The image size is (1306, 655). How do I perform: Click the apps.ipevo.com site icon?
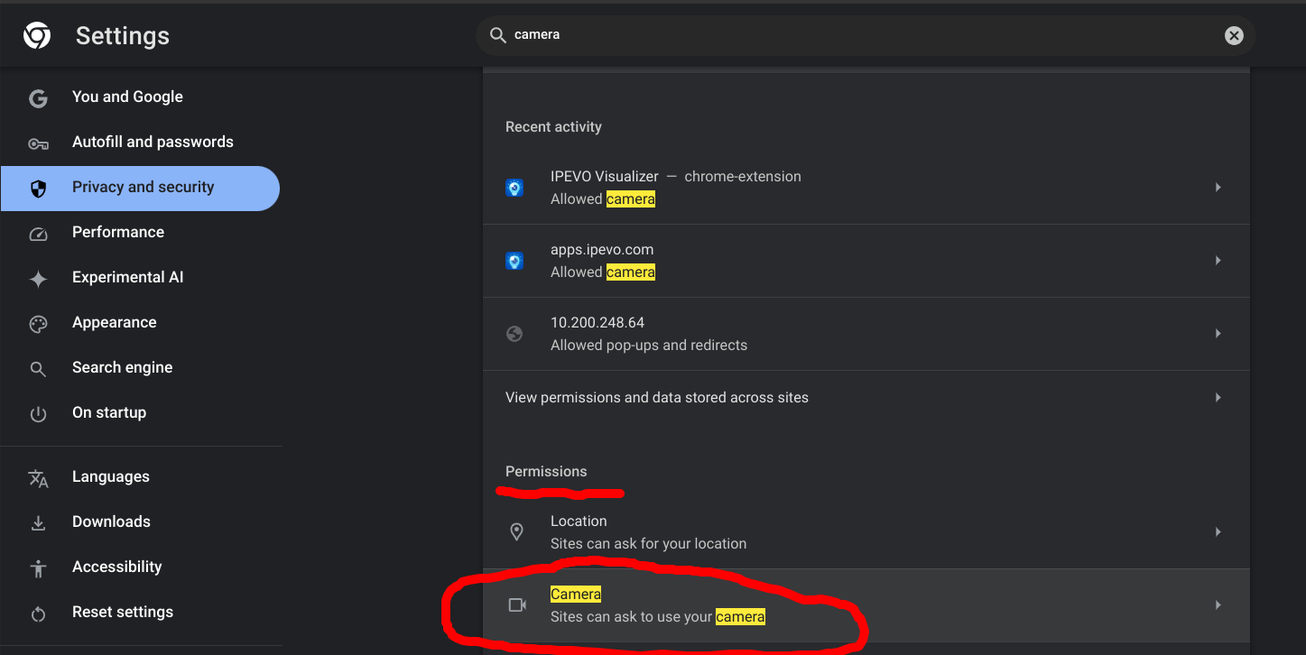coord(514,261)
